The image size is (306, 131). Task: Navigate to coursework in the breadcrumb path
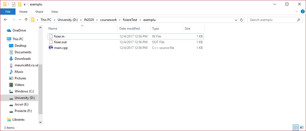pyautogui.click(x=108, y=20)
